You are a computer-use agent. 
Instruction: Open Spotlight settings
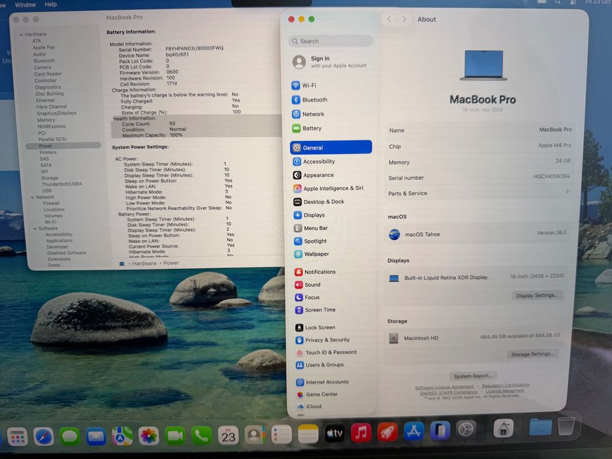(310, 241)
